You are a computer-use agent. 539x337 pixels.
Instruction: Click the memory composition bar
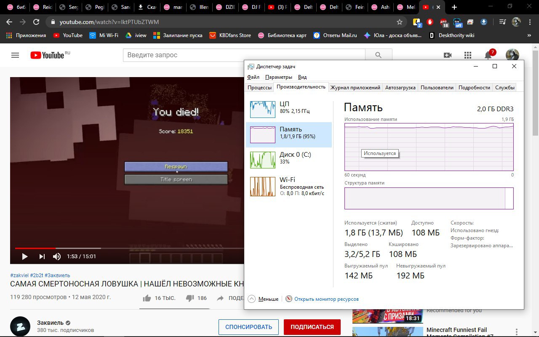(x=429, y=198)
